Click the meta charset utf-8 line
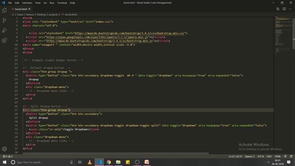Screen dimensions: 295x166 pos(40,26)
